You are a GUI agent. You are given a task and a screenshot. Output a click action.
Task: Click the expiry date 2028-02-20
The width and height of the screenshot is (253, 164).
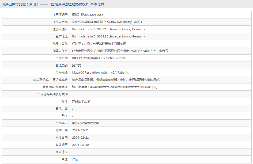(80, 145)
